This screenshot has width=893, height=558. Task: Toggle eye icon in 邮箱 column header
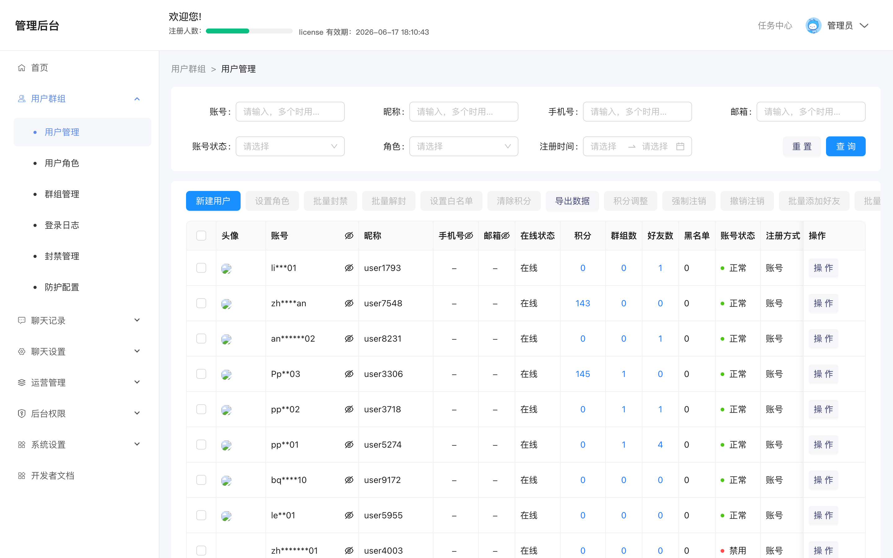click(505, 236)
